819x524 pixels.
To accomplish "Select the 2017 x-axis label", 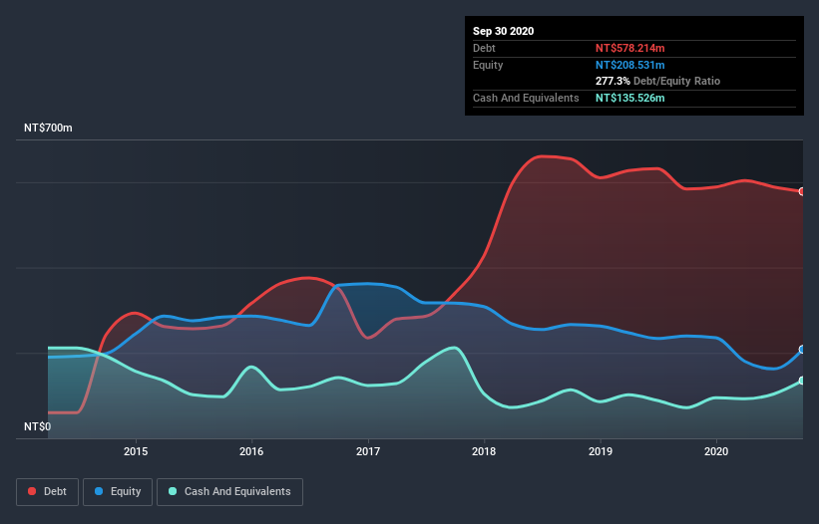I will tap(368, 451).
